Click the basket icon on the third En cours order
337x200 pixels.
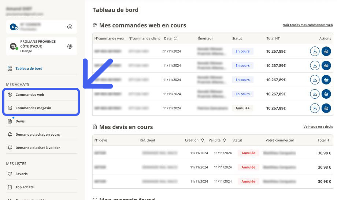pyautogui.click(x=326, y=80)
